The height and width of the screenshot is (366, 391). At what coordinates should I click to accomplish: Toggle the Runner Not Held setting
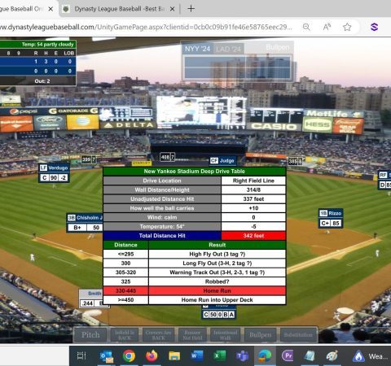tap(192, 335)
